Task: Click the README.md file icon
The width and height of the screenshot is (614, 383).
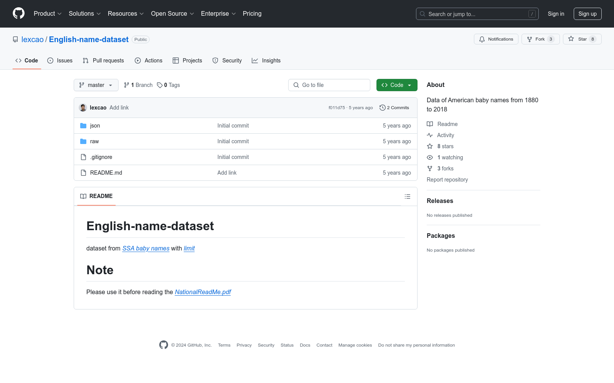Action: click(x=83, y=173)
